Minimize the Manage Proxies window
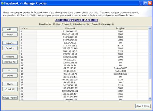The height and width of the screenshot is (111, 153). [x=141, y=3]
